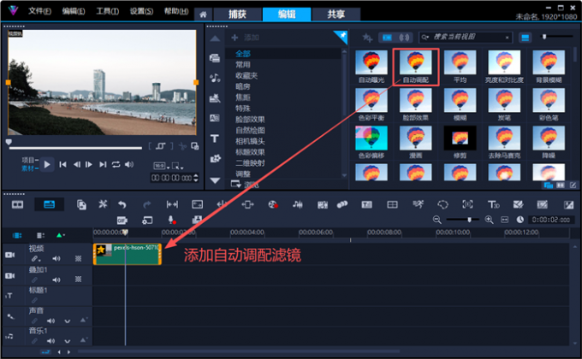
Task: Jump to the start of the clip
Action: tap(62, 164)
